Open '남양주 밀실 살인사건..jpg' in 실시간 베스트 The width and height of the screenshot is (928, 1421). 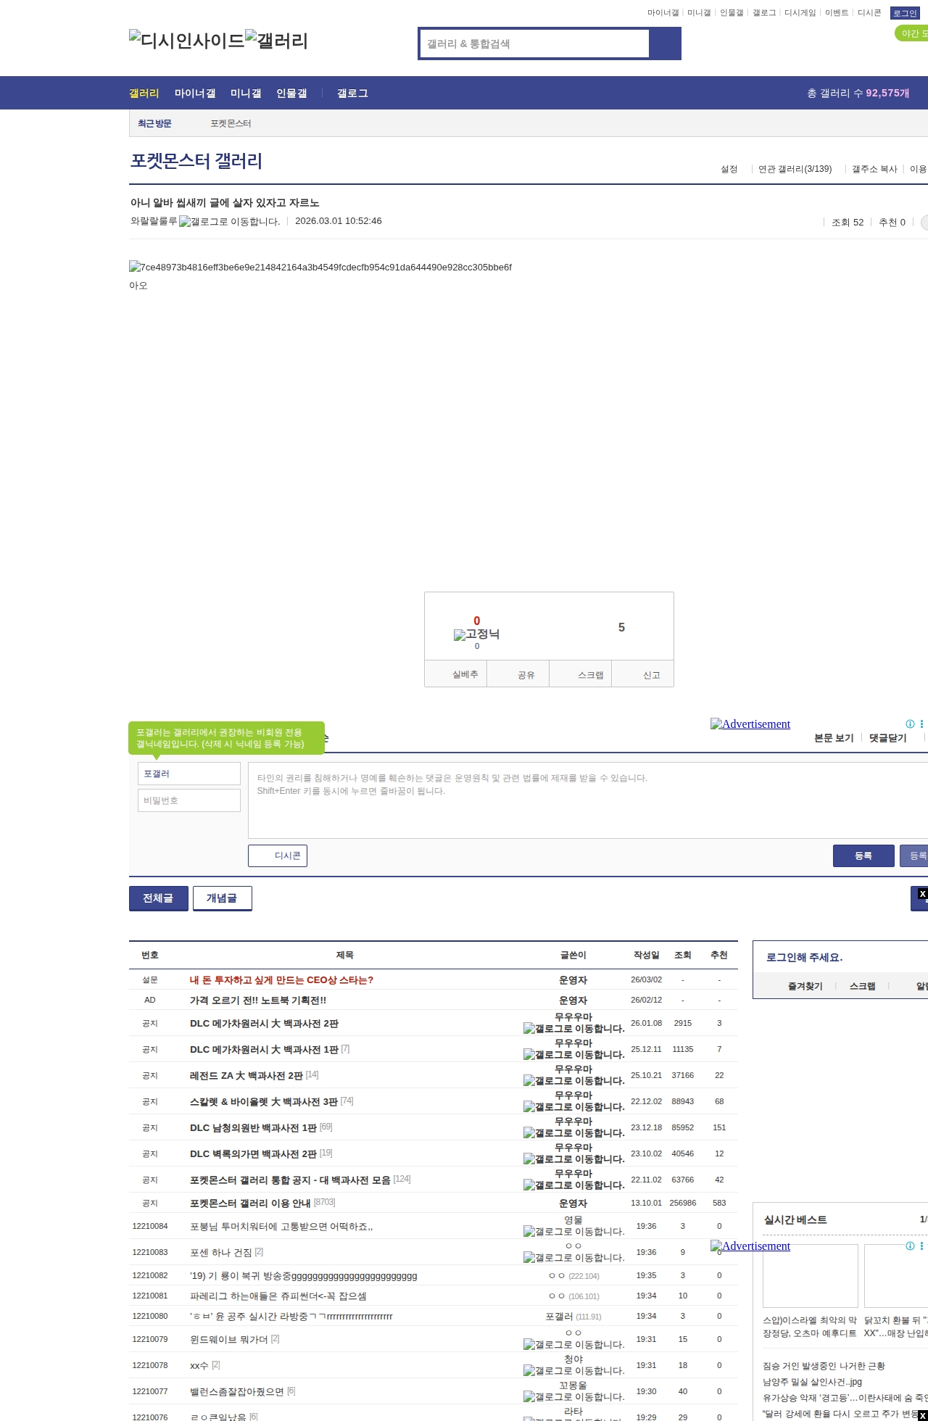tap(812, 1382)
